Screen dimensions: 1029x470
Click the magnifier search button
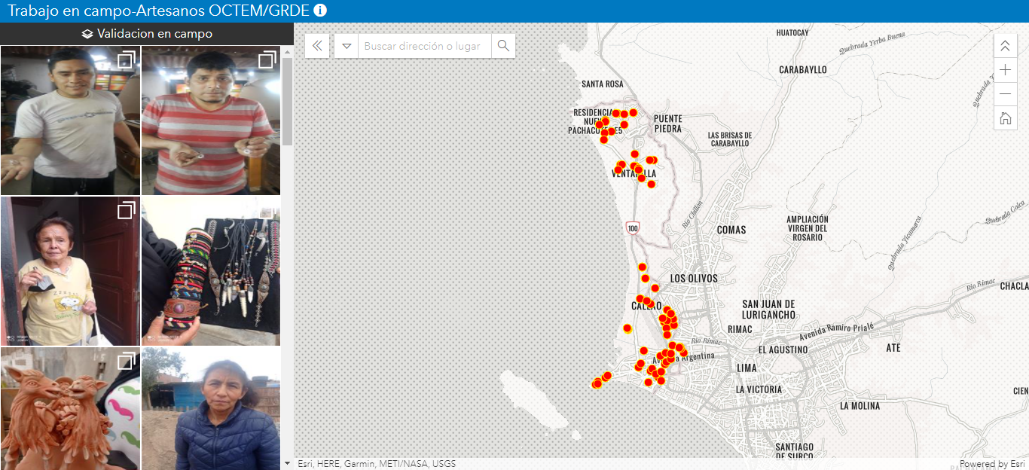(x=503, y=46)
